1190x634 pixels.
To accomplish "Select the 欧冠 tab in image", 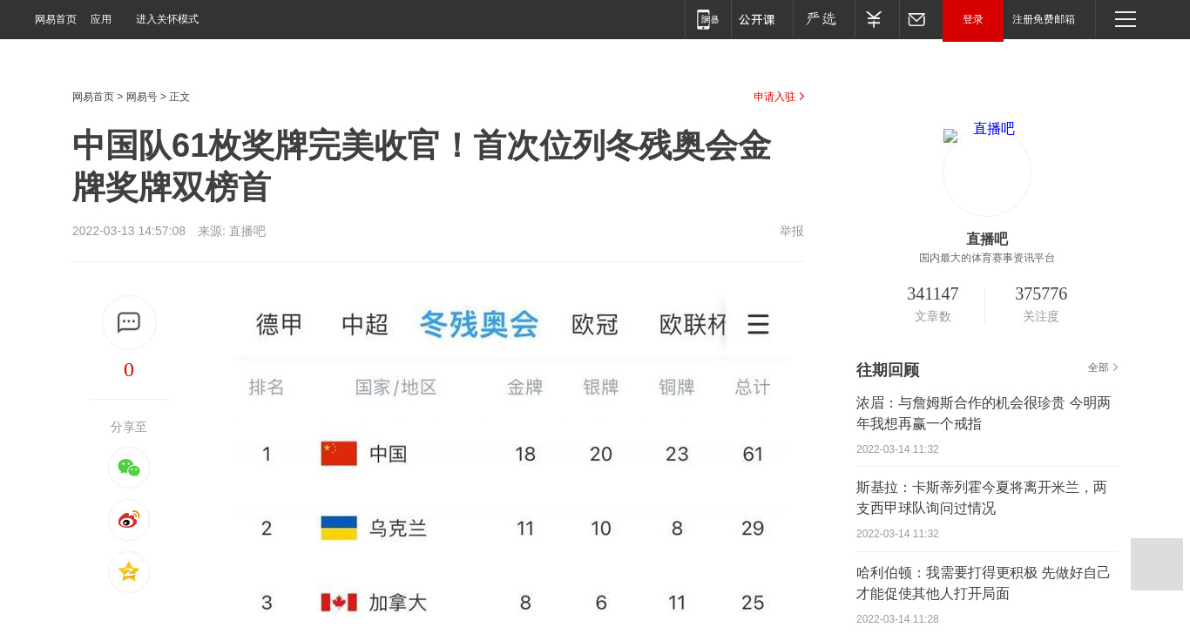I will (x=595, y=325).
